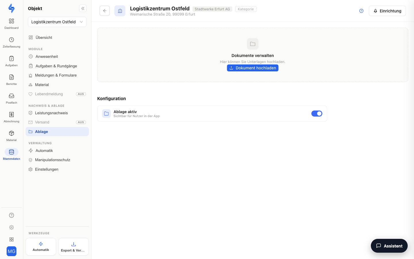The height and width of the screenshot is (259, 414).
Task: Open the Einrichtung button
Action: click(x=387, y=11)
